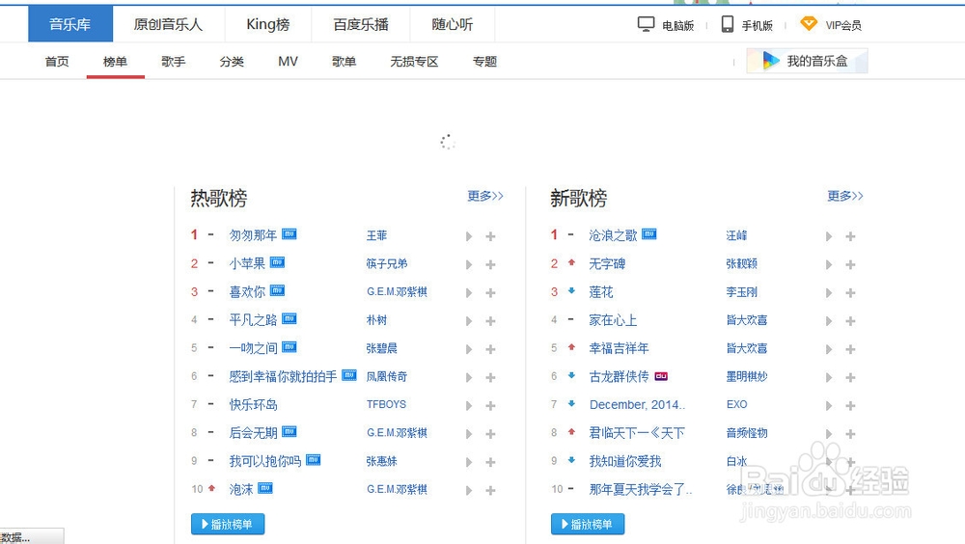Open the 无损专区 lossless section
Image resolution: width=965 pixels, height=544 pixels.
pyautogui.click(x=414, y=62)
